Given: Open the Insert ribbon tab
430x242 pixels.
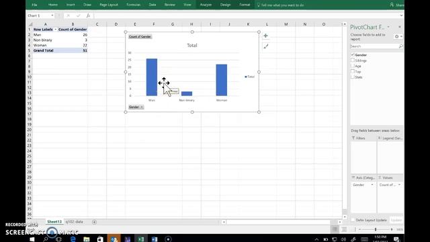Looking at the screenshot, I should click(71, 5).
